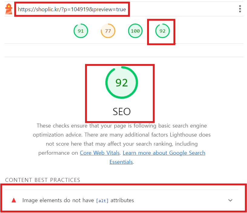Click the SEO label under the score circle
This screenshot has width=247, height=213.
click(x=121, y=111)
